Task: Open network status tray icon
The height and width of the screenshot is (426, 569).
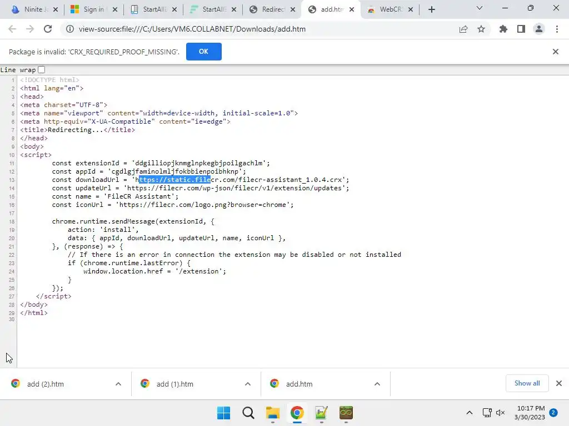Action: click(x=487, y=413)
